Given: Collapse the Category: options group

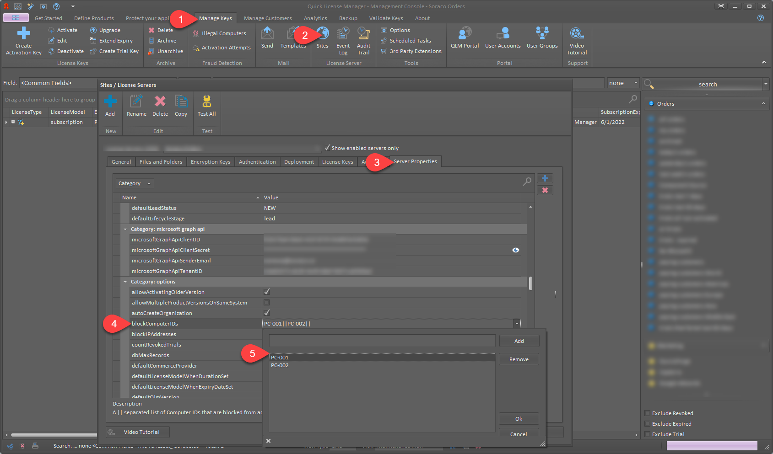Looking at the screenshot, I should [125, 282].
